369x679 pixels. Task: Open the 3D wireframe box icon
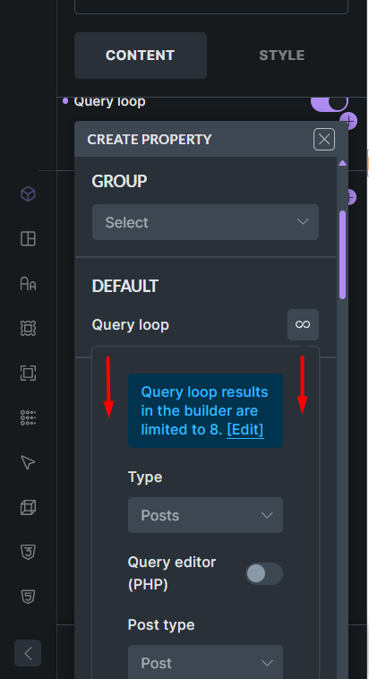pyautogui.click(x=28, y=507)
